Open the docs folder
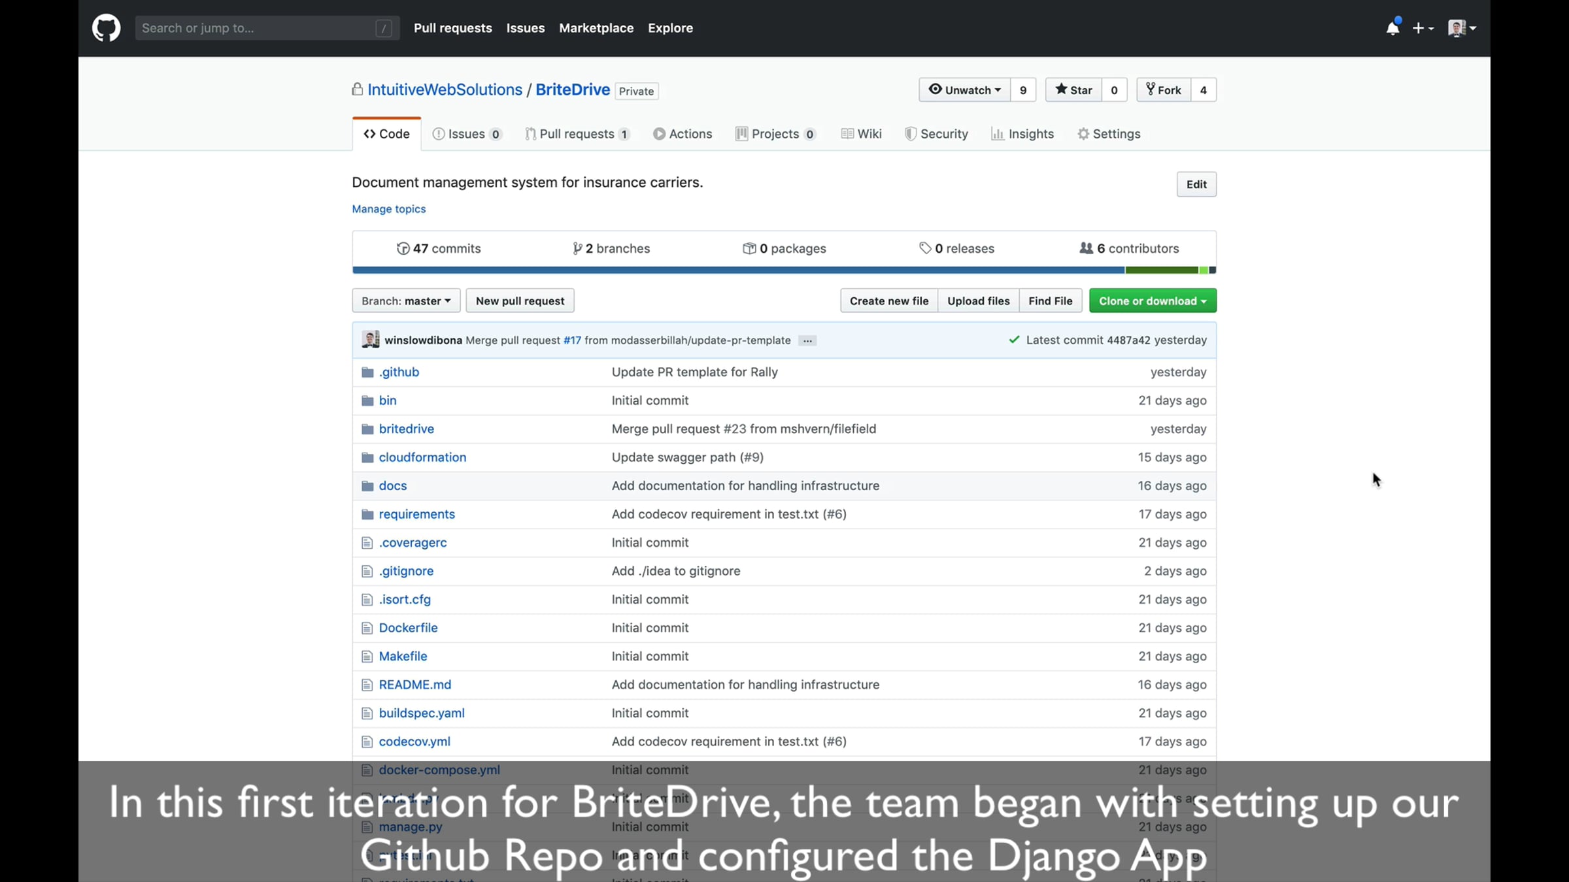This screenshot has width=1569, height=882. point(392,485)
